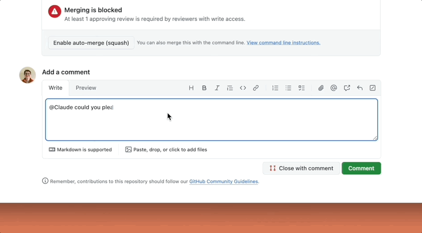Insert code formatting icon

click(x=243, y=88)
